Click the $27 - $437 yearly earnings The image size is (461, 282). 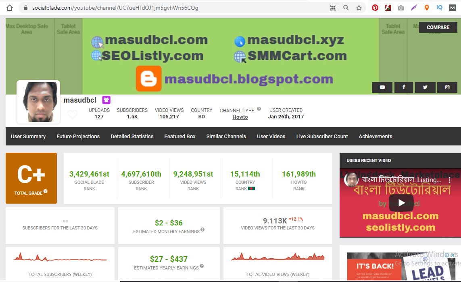point(169,259)
